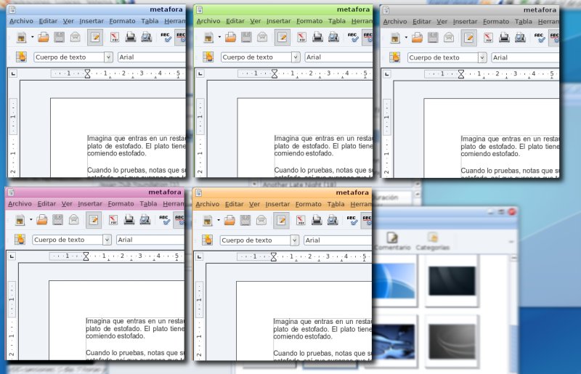Open New document arrow in pink-titled window
The width and height of the screenshot is (581, 374).
coord(31,220)
